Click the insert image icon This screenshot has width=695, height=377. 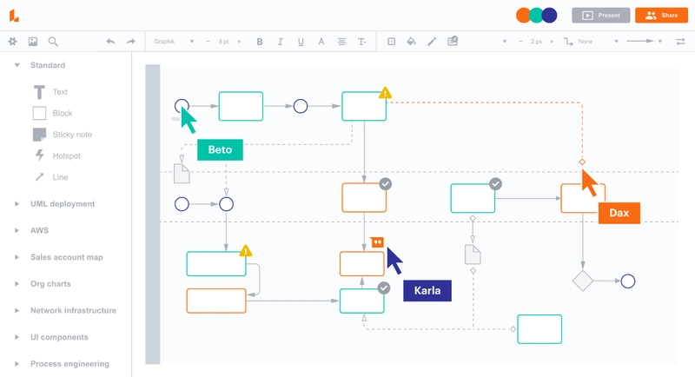[x=33, y=42]
